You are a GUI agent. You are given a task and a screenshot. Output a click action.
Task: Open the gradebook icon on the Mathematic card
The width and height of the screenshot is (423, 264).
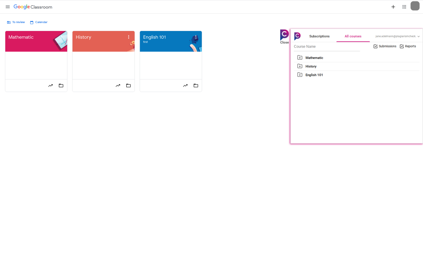(51, 85)
